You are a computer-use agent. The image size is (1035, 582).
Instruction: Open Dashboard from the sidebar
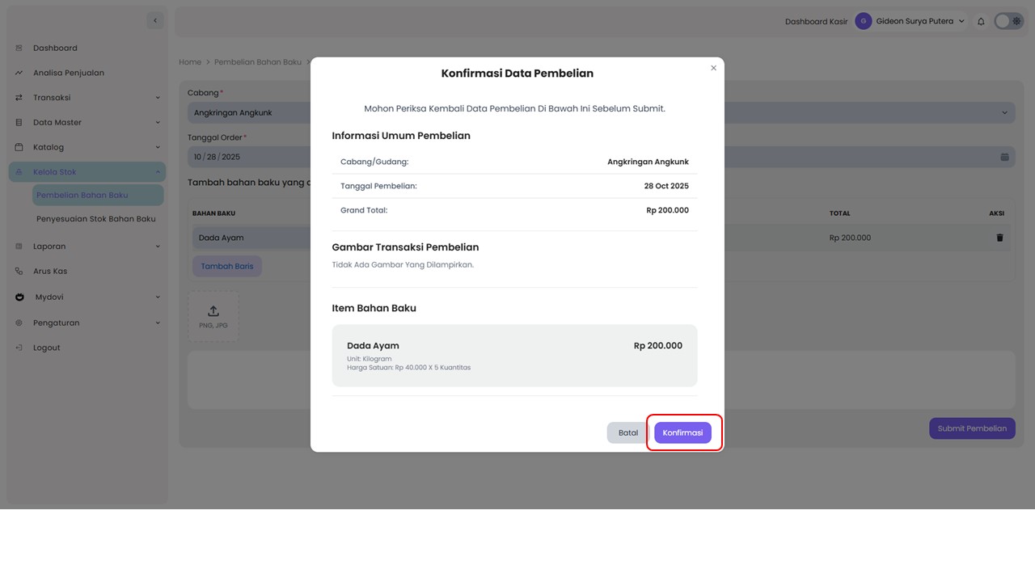point(55,48)
